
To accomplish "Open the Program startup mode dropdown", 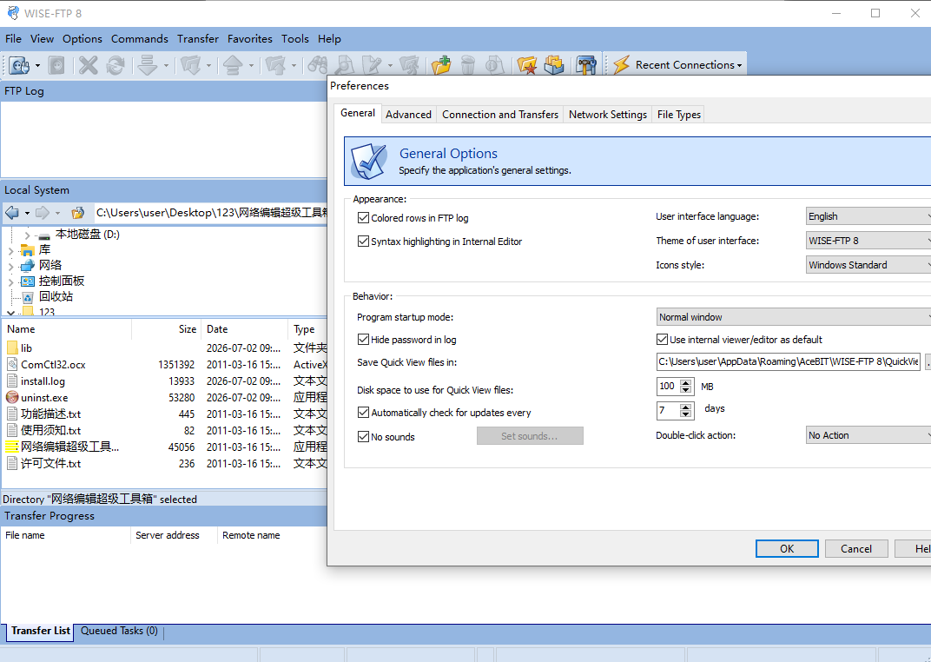I will pyautogui.click(x=793, y=317).
